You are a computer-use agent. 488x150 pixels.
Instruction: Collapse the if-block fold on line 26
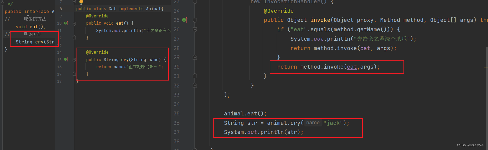(195, 30)
